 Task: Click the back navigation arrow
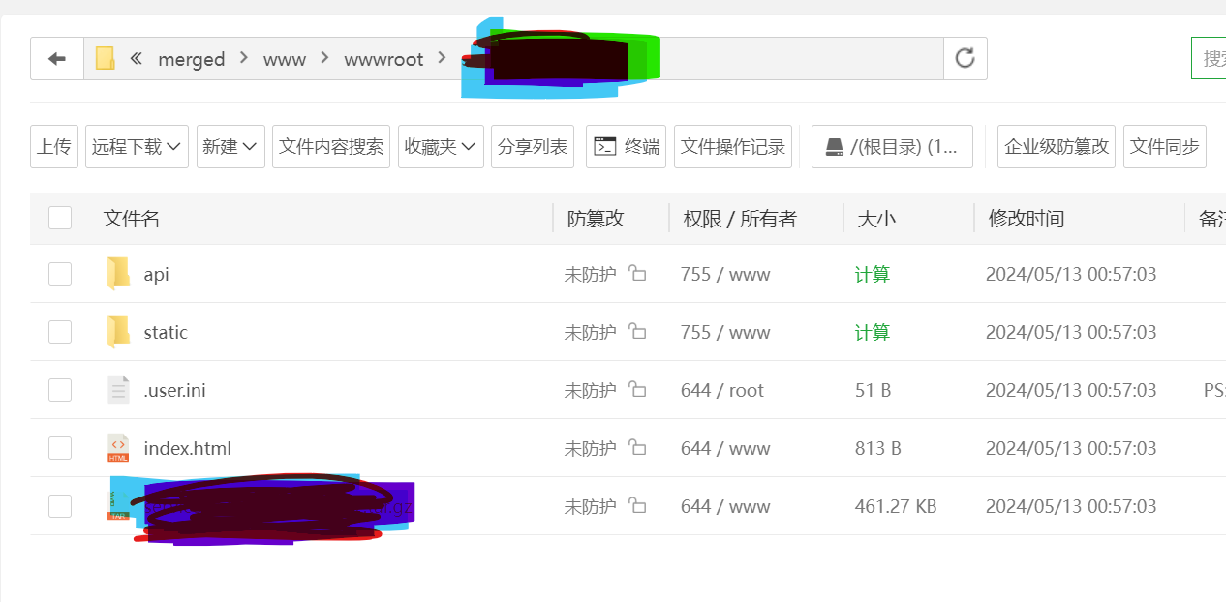click(x=56, y=58)
